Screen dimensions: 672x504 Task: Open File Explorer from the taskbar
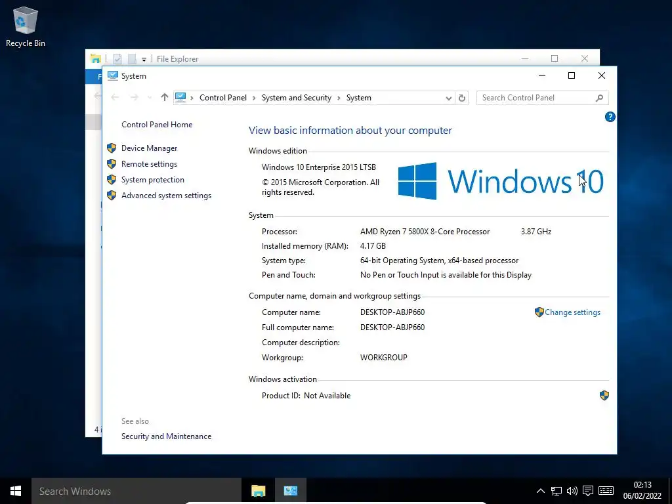pyautogui.click(x=258, y=491)
